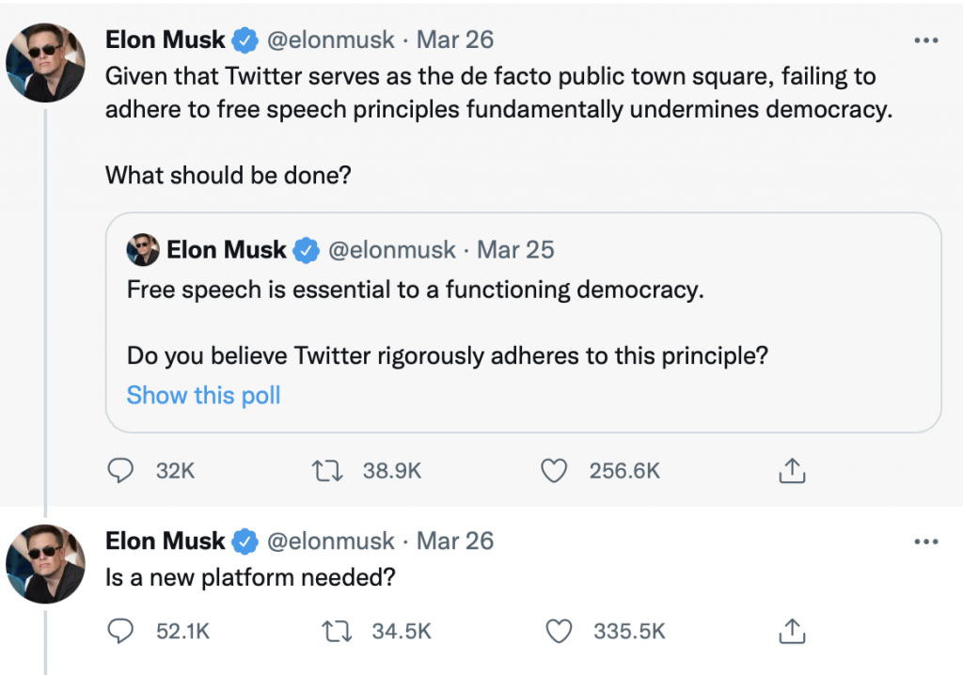Click the Mar 26 timestamp on first tweet
The image size is (963, 675).
[x=455, y=40]
